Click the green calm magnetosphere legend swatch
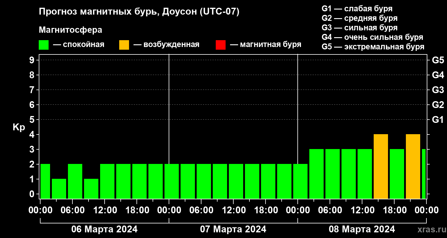The height and width of the screenshot is (238, 447). pyautogui.click(x=44, y=45)
